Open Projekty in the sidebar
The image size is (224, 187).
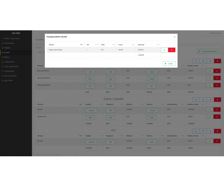pyautogui.click(x=6, y=48)
